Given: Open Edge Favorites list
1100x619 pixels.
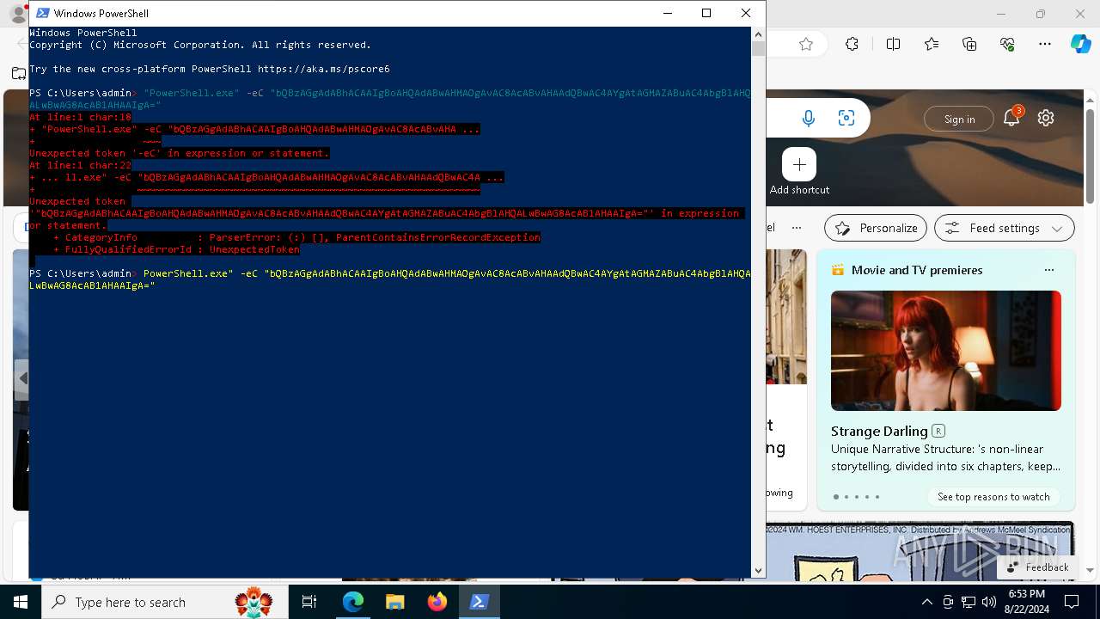Looking at the screenshot, I should pos(932,44).
